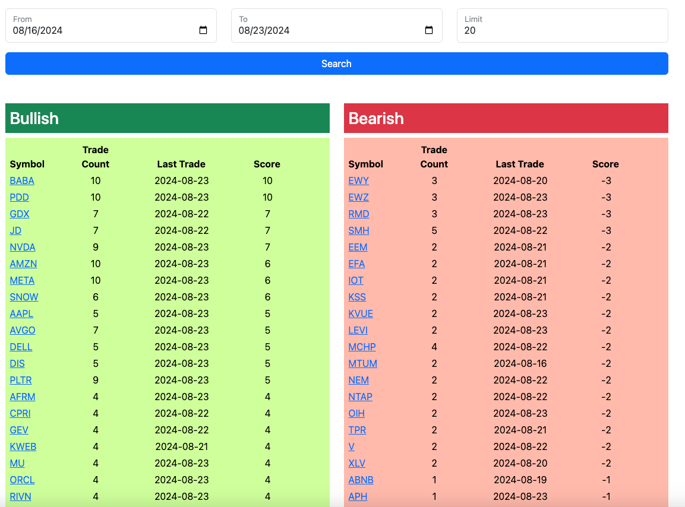Click the blue Search button
Screen dimensions: 685x507
click(x=337, y=64)
